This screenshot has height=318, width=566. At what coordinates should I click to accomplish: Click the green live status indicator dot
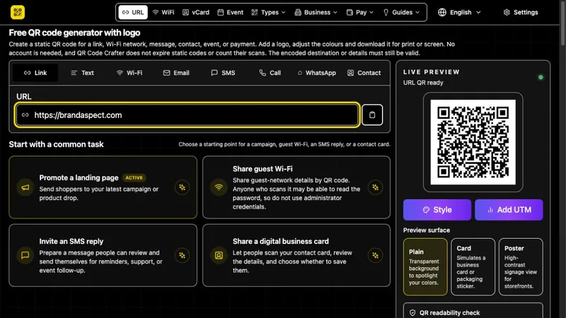pyautogui.click(x=541, y=77)
